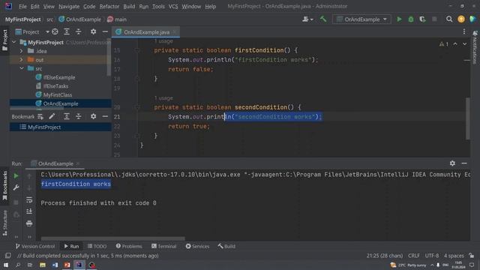The width and height of the screenshot is (480, 270).
Task: Edit bookmark with the pencil icon
Action: pos(52,116)
